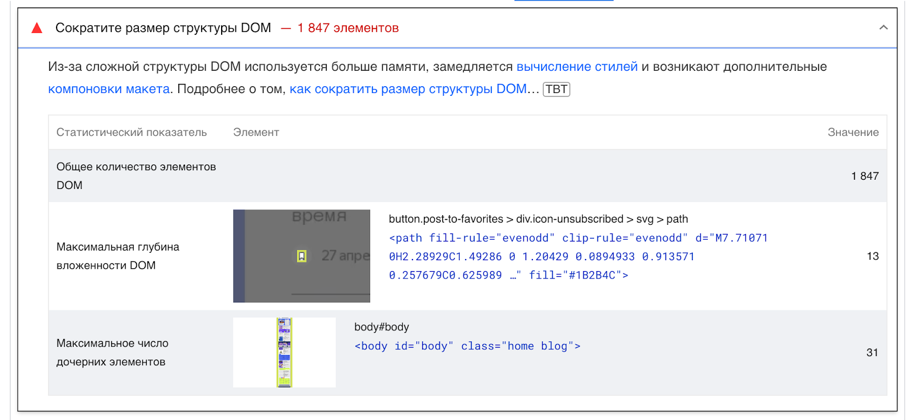Click the red triangle warning icon
This screenshot has height=420, width=914.
coord(37,28)
